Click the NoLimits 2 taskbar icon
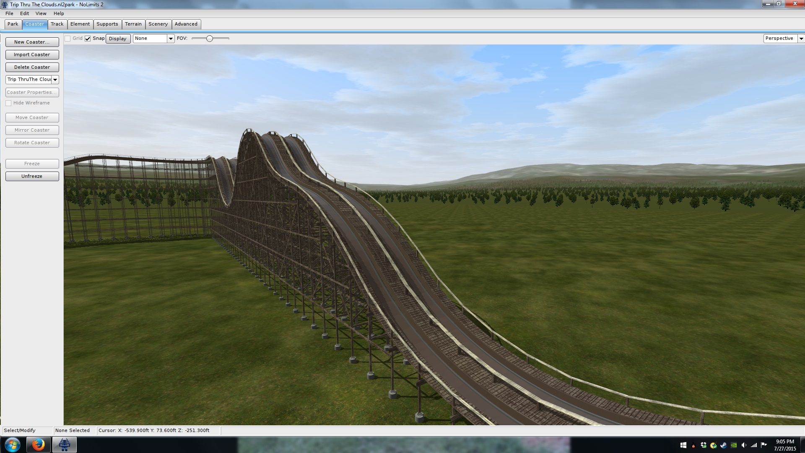 coord(64,445)
